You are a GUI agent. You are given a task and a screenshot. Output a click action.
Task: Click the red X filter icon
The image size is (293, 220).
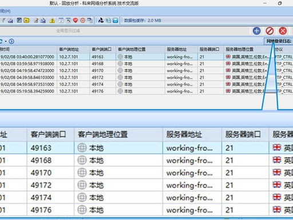pyautogui.click(x=283, y=31)
